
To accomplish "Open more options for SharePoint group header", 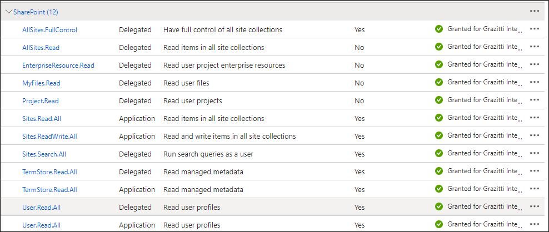I will [x=535, y=12].
